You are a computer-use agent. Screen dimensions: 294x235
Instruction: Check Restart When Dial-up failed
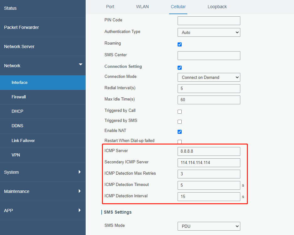[179, 142]
